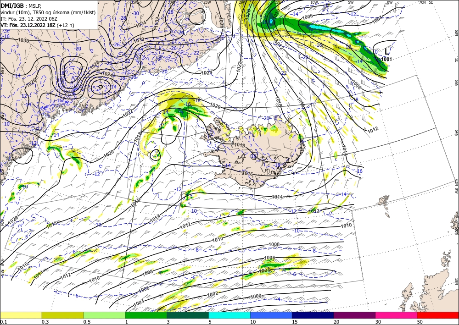This screenshot has height=325, width=459.
Task: Pick the blue 10–15 legend color band
Action: coord(271,315)
